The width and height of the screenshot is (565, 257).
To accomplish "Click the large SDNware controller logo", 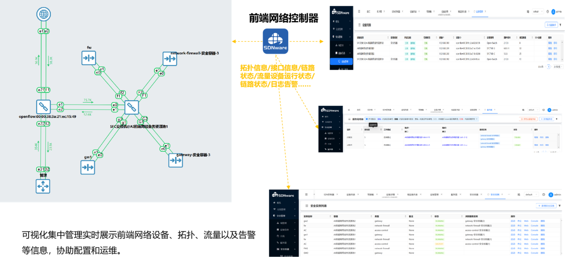I will 275,41.
